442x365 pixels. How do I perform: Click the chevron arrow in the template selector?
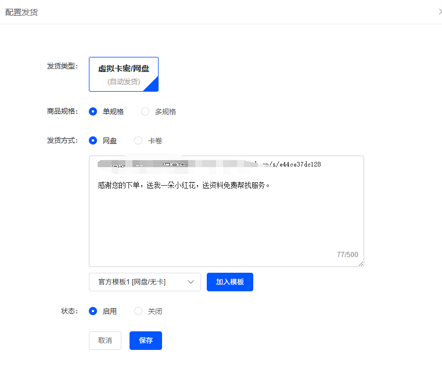pyautogui.click(x=191, y=282)
